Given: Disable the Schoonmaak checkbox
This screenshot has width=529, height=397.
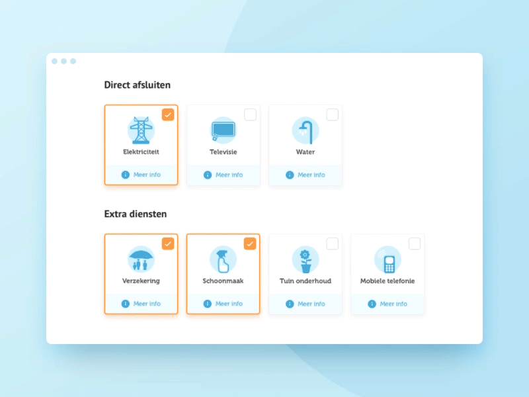Looking at the screenshot, I should (250, 243).
